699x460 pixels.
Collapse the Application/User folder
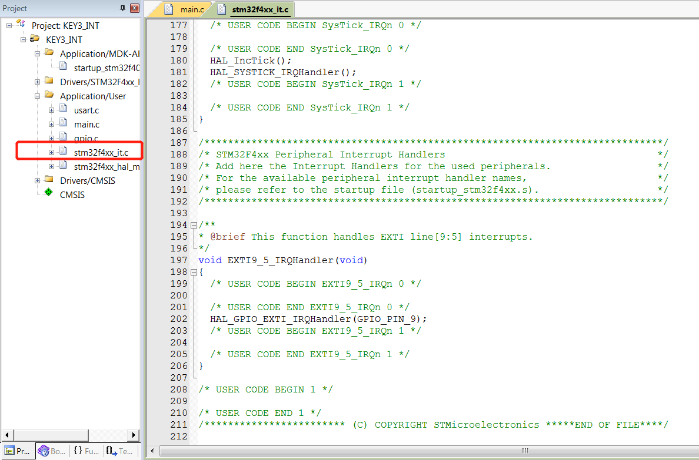(x=38, y=96)
